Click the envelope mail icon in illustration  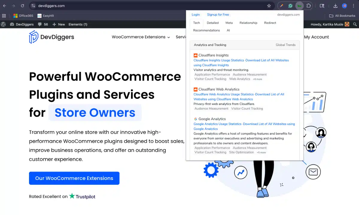[313, 172]
